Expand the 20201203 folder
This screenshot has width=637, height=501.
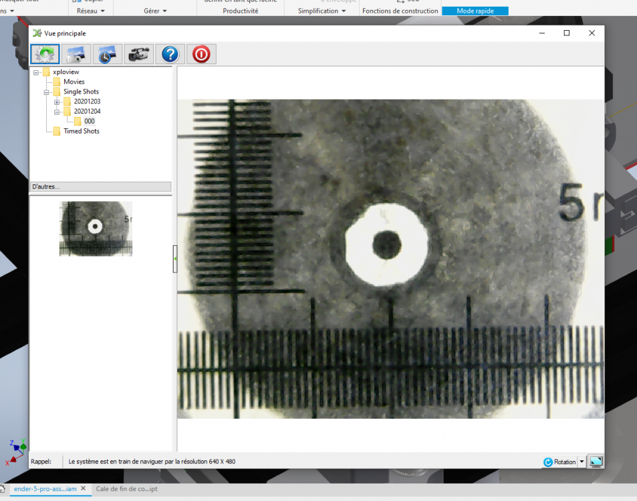pos(57,102)
